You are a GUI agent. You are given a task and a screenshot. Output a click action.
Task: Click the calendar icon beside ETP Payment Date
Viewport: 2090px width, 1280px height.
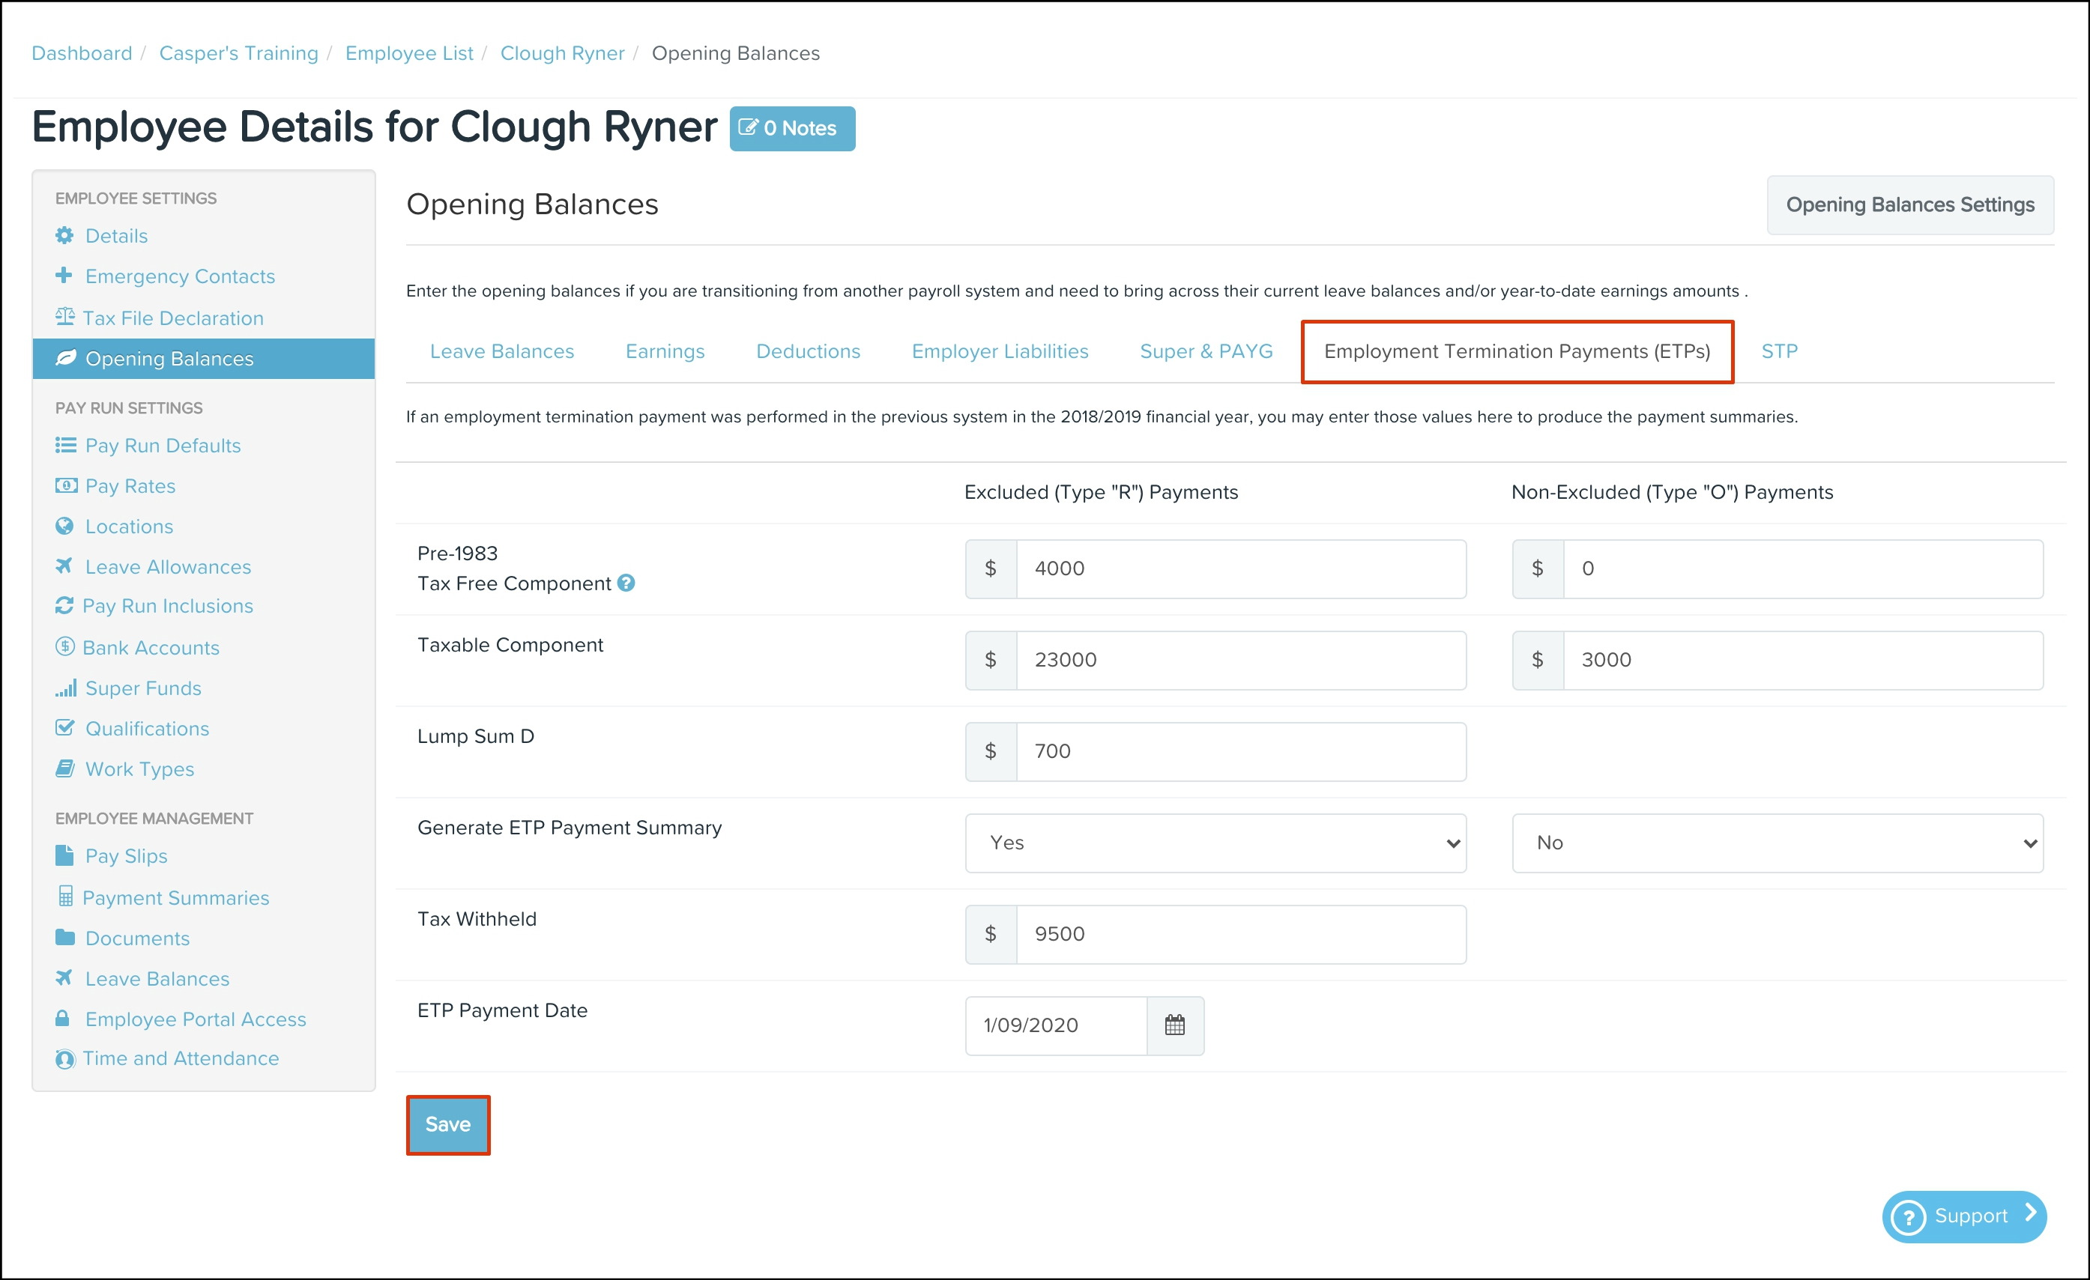(1174, 1025)
